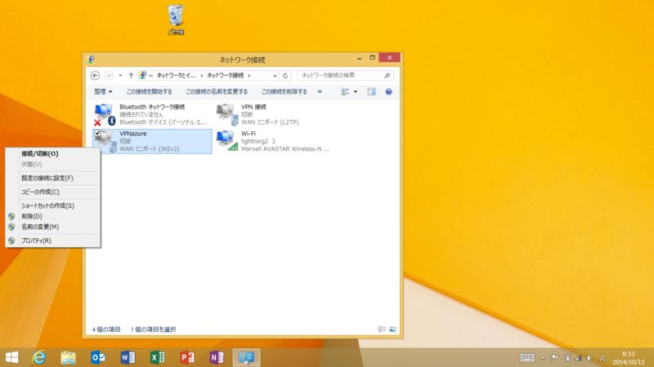The height and width of the screenshot is (367, 654).
Task: Show hidden tray icons arrow
Action: point(543,358)
